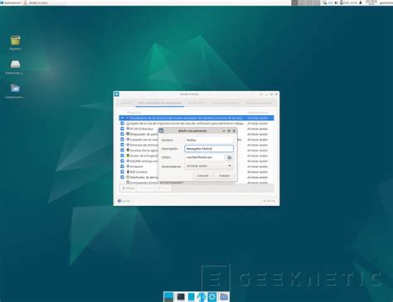
Task: Switch to the Sesión actual tab
Action: 196,103
